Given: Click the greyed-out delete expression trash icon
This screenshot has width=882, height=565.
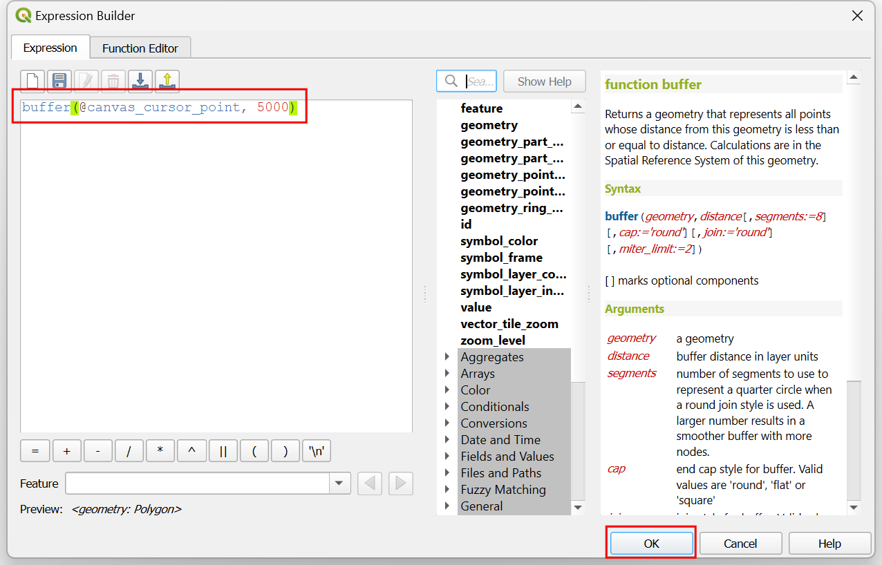Looking at the screenshot, I should pyautogui.click(x=113, y=82).
